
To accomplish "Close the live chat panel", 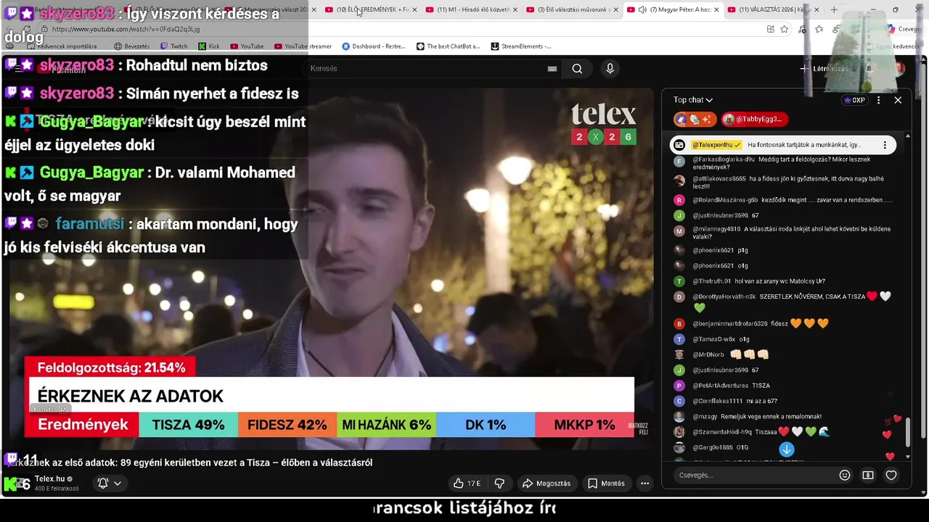I will 898,100.
